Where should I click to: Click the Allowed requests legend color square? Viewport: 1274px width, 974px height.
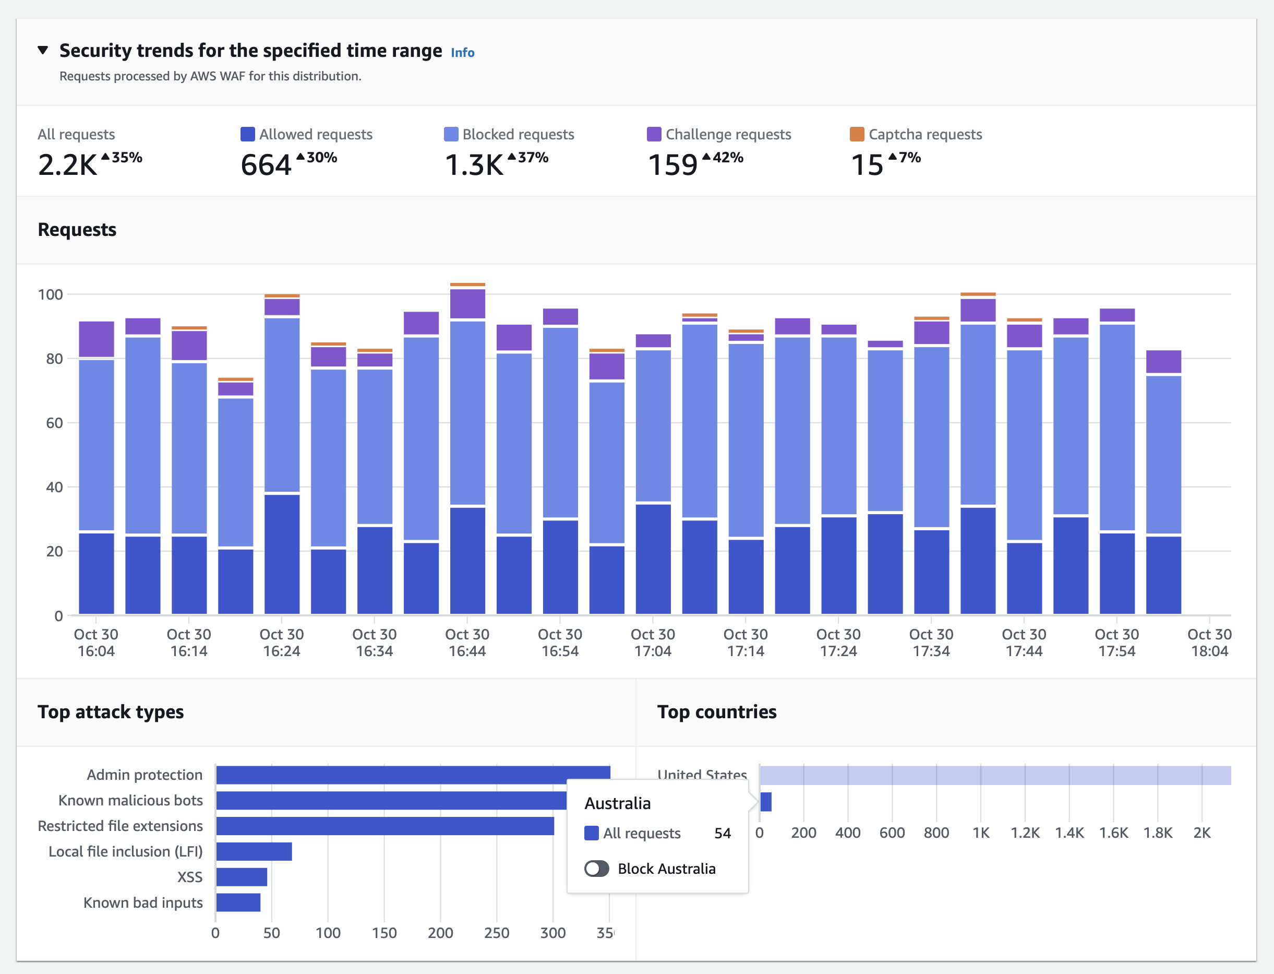(247, 135)
